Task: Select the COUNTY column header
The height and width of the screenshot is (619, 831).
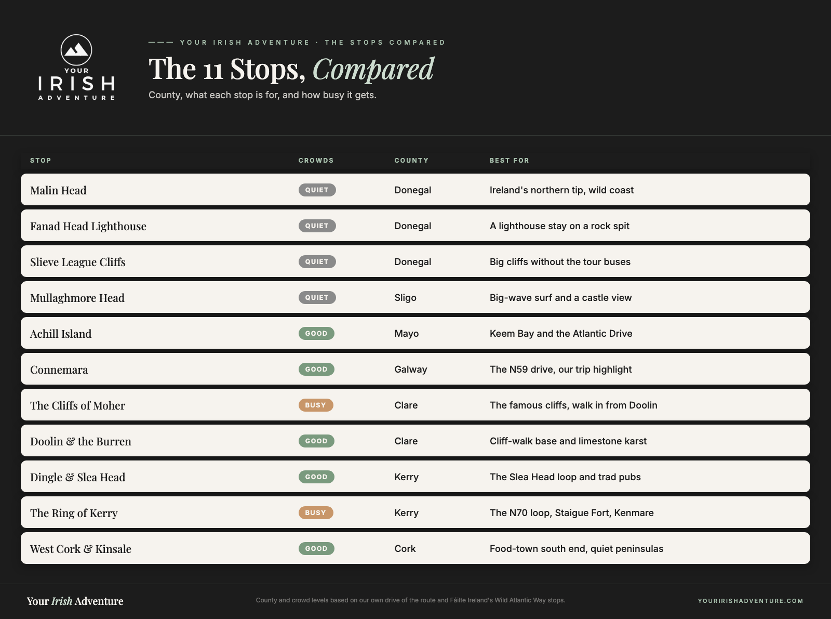Action: pyautogui.click(x=411, y=160)
